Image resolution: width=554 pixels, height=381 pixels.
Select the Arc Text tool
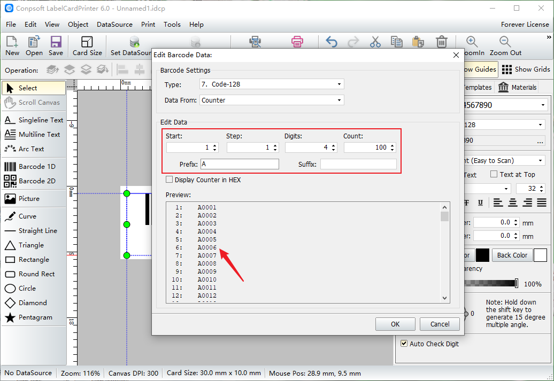coord(34,149)
